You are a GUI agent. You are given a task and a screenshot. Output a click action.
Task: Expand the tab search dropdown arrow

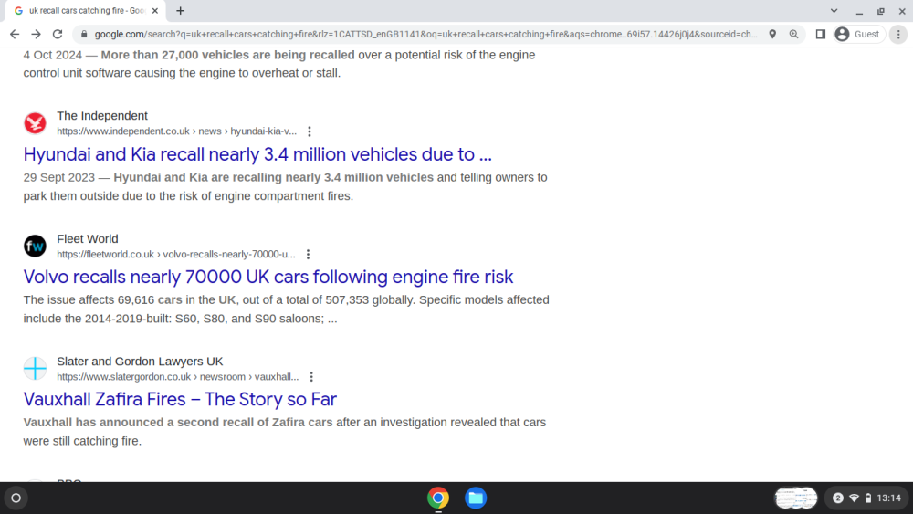click(834, 10)
